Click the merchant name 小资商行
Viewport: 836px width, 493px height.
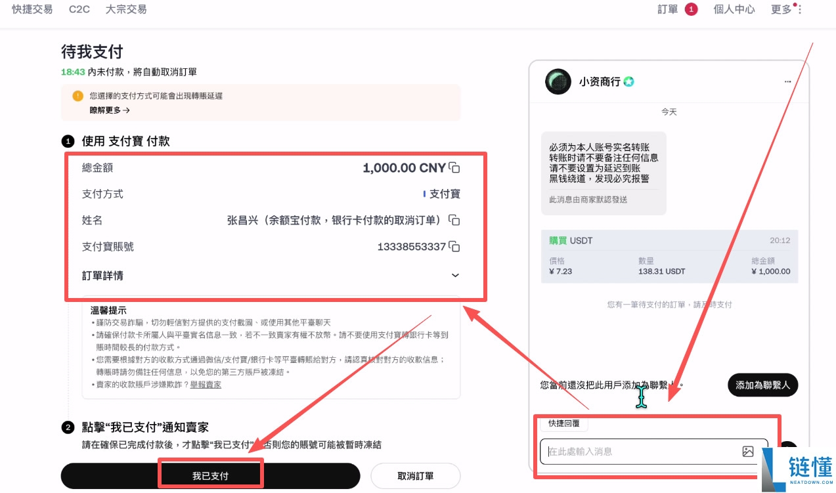click(x=600, y=82)
